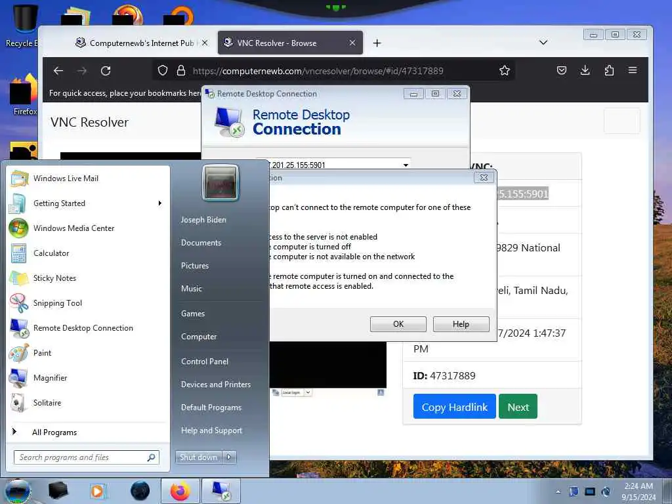Click the ID: 47317889 text
Image resolution: width=672 pixels, height=504 pixels.
[x=444, y=376]
